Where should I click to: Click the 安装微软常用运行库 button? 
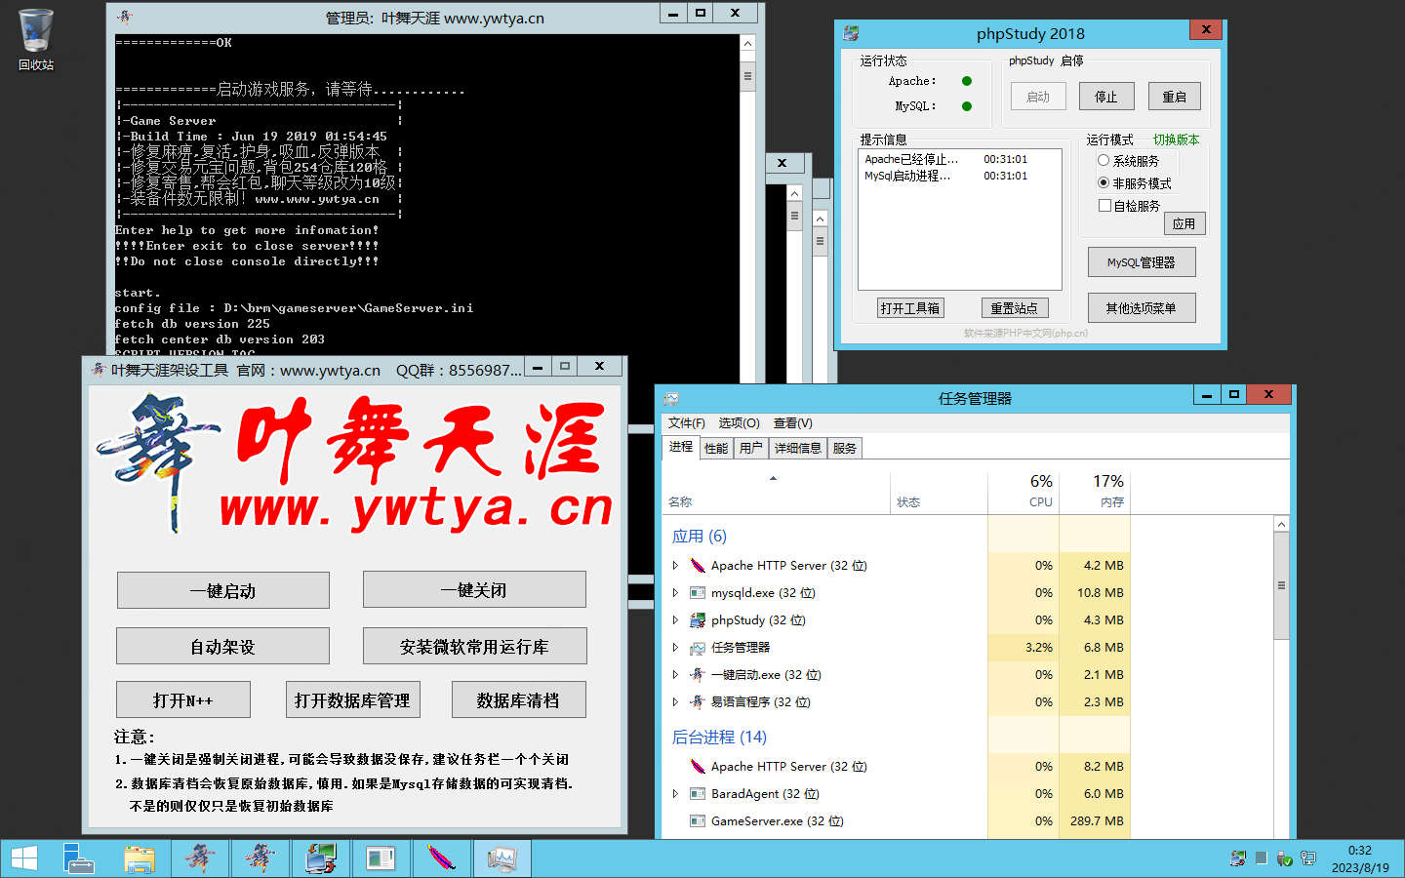474,646
